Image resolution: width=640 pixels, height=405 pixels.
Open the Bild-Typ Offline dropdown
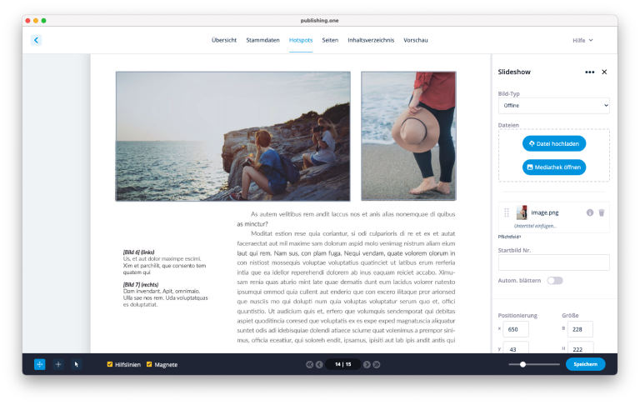coord(554,105)
